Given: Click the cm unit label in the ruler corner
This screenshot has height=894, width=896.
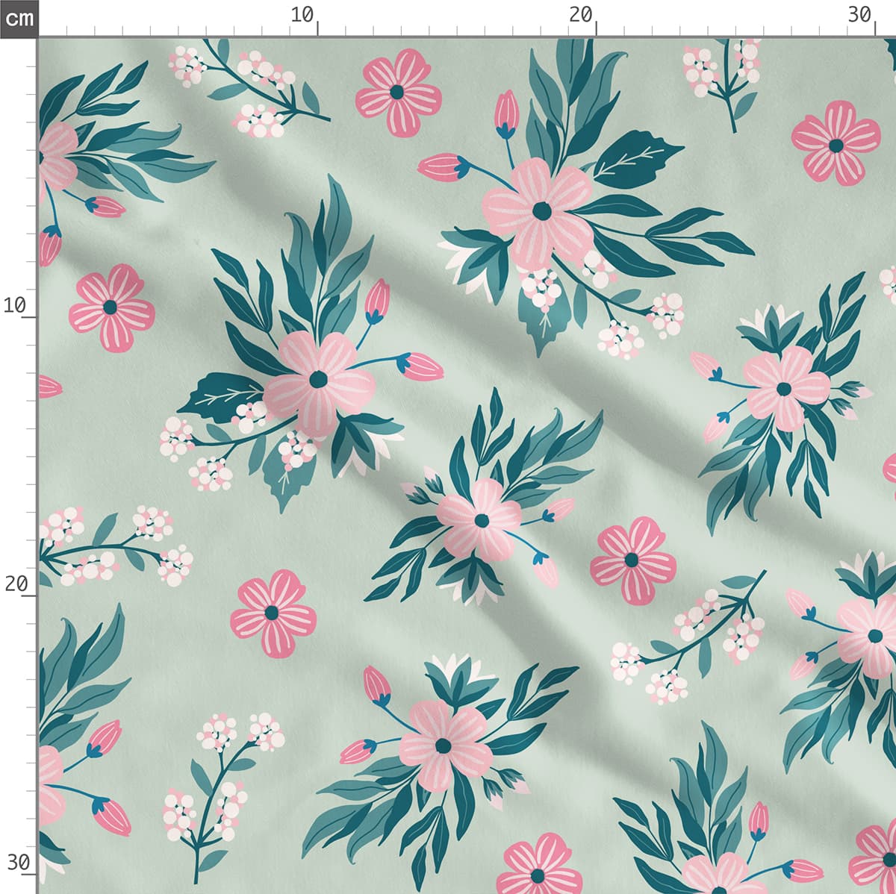Looking at the screenshot, I should (x=19, y=18).
